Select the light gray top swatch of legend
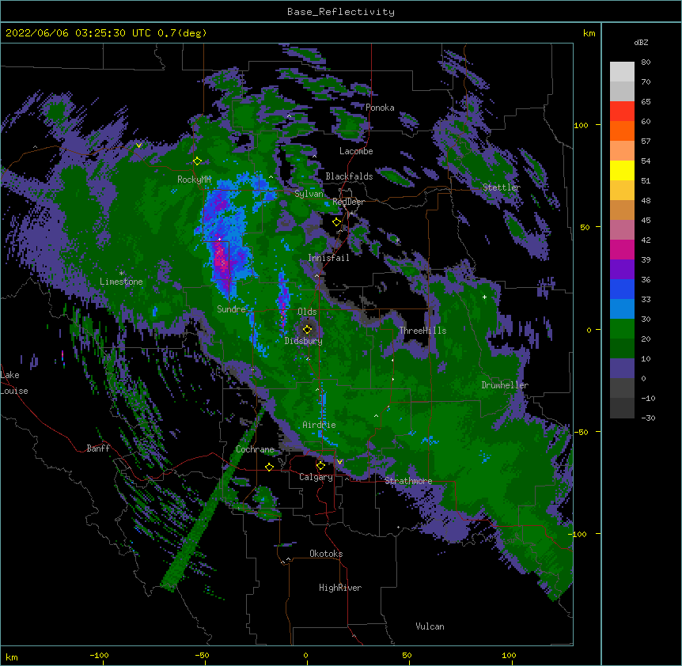Image resolution: width=682 pixels, height=666 pixels. pyautogui.click(x=622, y=72)
